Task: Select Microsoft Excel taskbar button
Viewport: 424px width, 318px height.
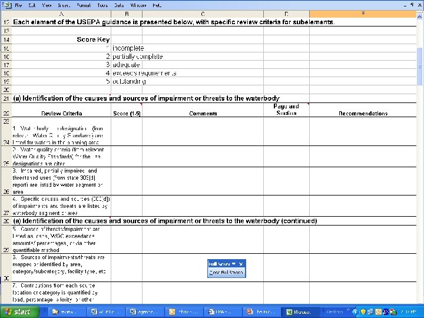Action: [300, 312]
